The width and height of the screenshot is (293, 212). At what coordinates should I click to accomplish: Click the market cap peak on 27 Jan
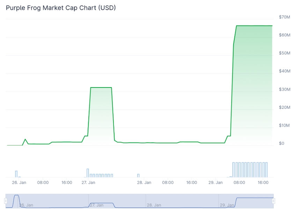pyautogui.click(x=102, y=88)
